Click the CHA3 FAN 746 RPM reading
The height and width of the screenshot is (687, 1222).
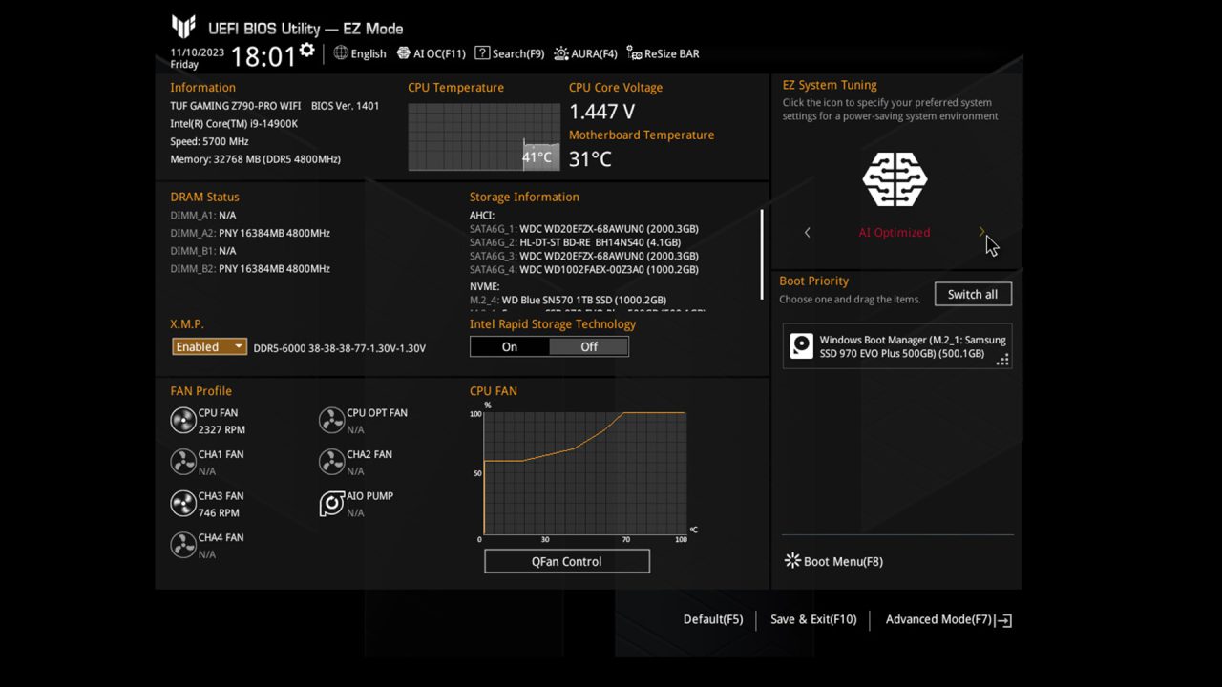pos(219,512)
